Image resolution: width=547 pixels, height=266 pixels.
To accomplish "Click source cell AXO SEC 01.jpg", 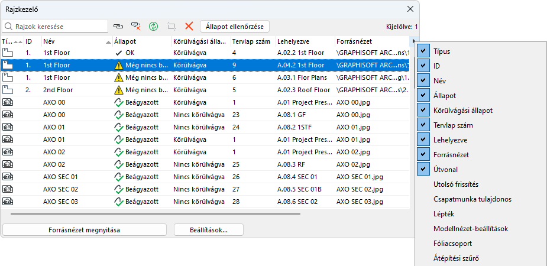I will click(x=360, y=177).
